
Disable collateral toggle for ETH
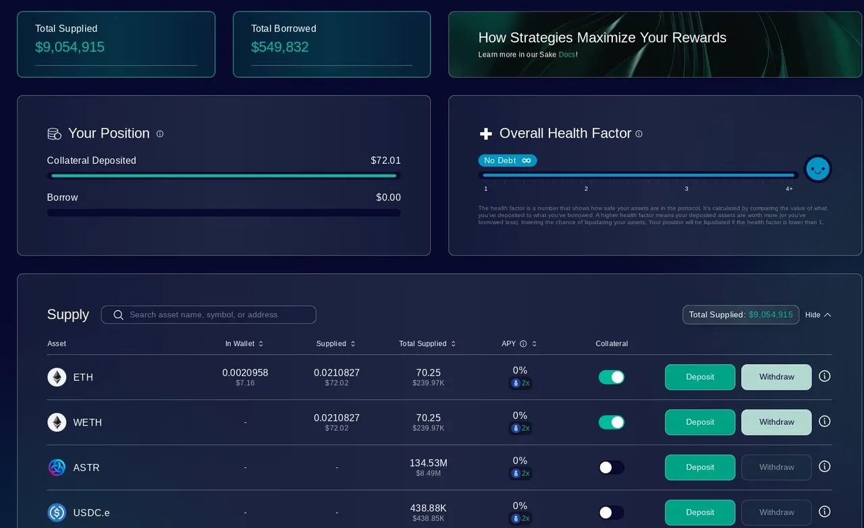coord(612,377)
